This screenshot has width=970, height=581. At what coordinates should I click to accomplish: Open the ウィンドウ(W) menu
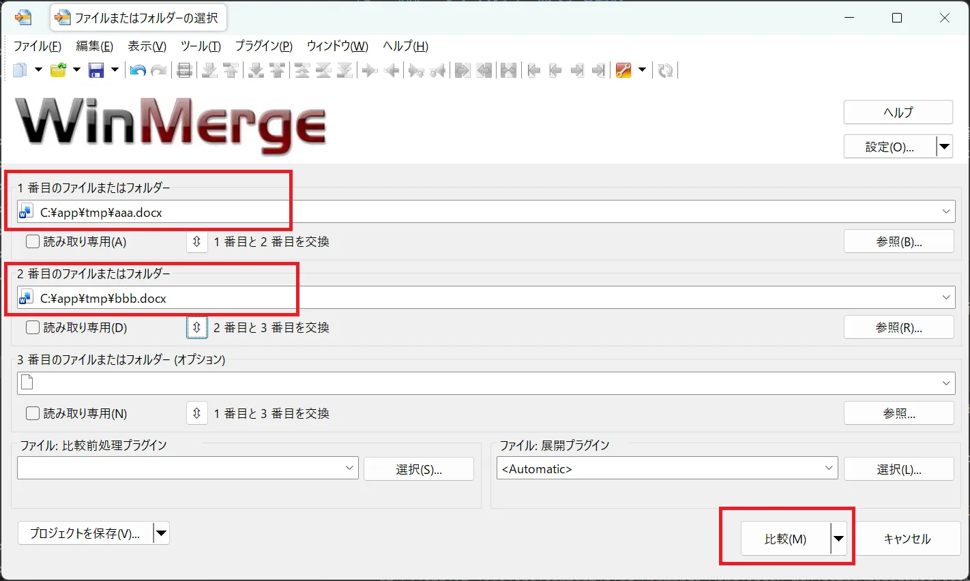pyautogui.click(x=338, y=46)
